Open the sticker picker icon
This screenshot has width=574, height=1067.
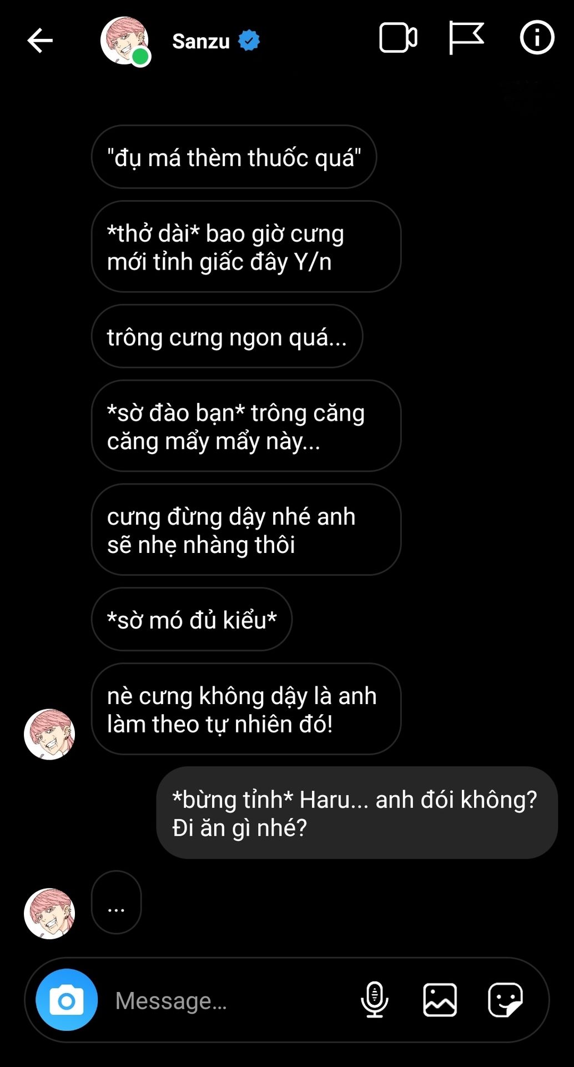pyautogui.click(x=505, y=1000)
